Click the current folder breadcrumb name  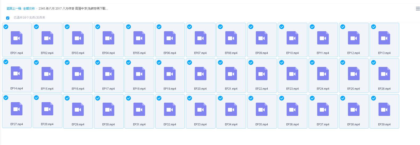click(73, 9)
